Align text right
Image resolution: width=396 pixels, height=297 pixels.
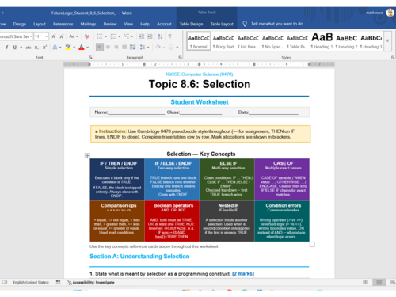point(116,48)
